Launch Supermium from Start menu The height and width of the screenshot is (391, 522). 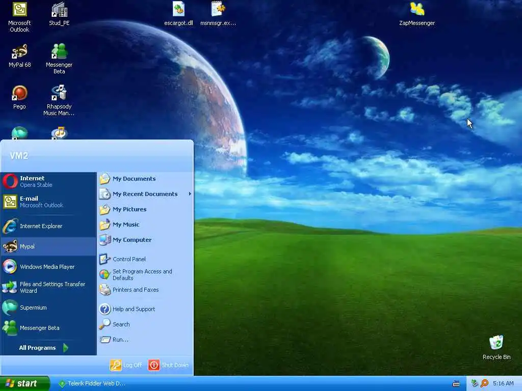tap(48, 308)
